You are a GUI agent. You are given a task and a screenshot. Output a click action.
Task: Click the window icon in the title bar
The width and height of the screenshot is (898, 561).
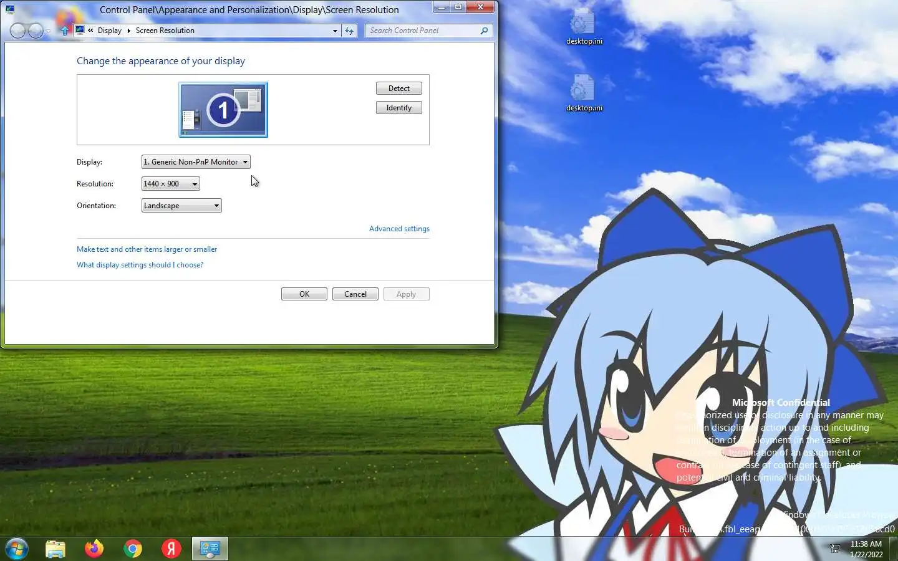point(9,9)
